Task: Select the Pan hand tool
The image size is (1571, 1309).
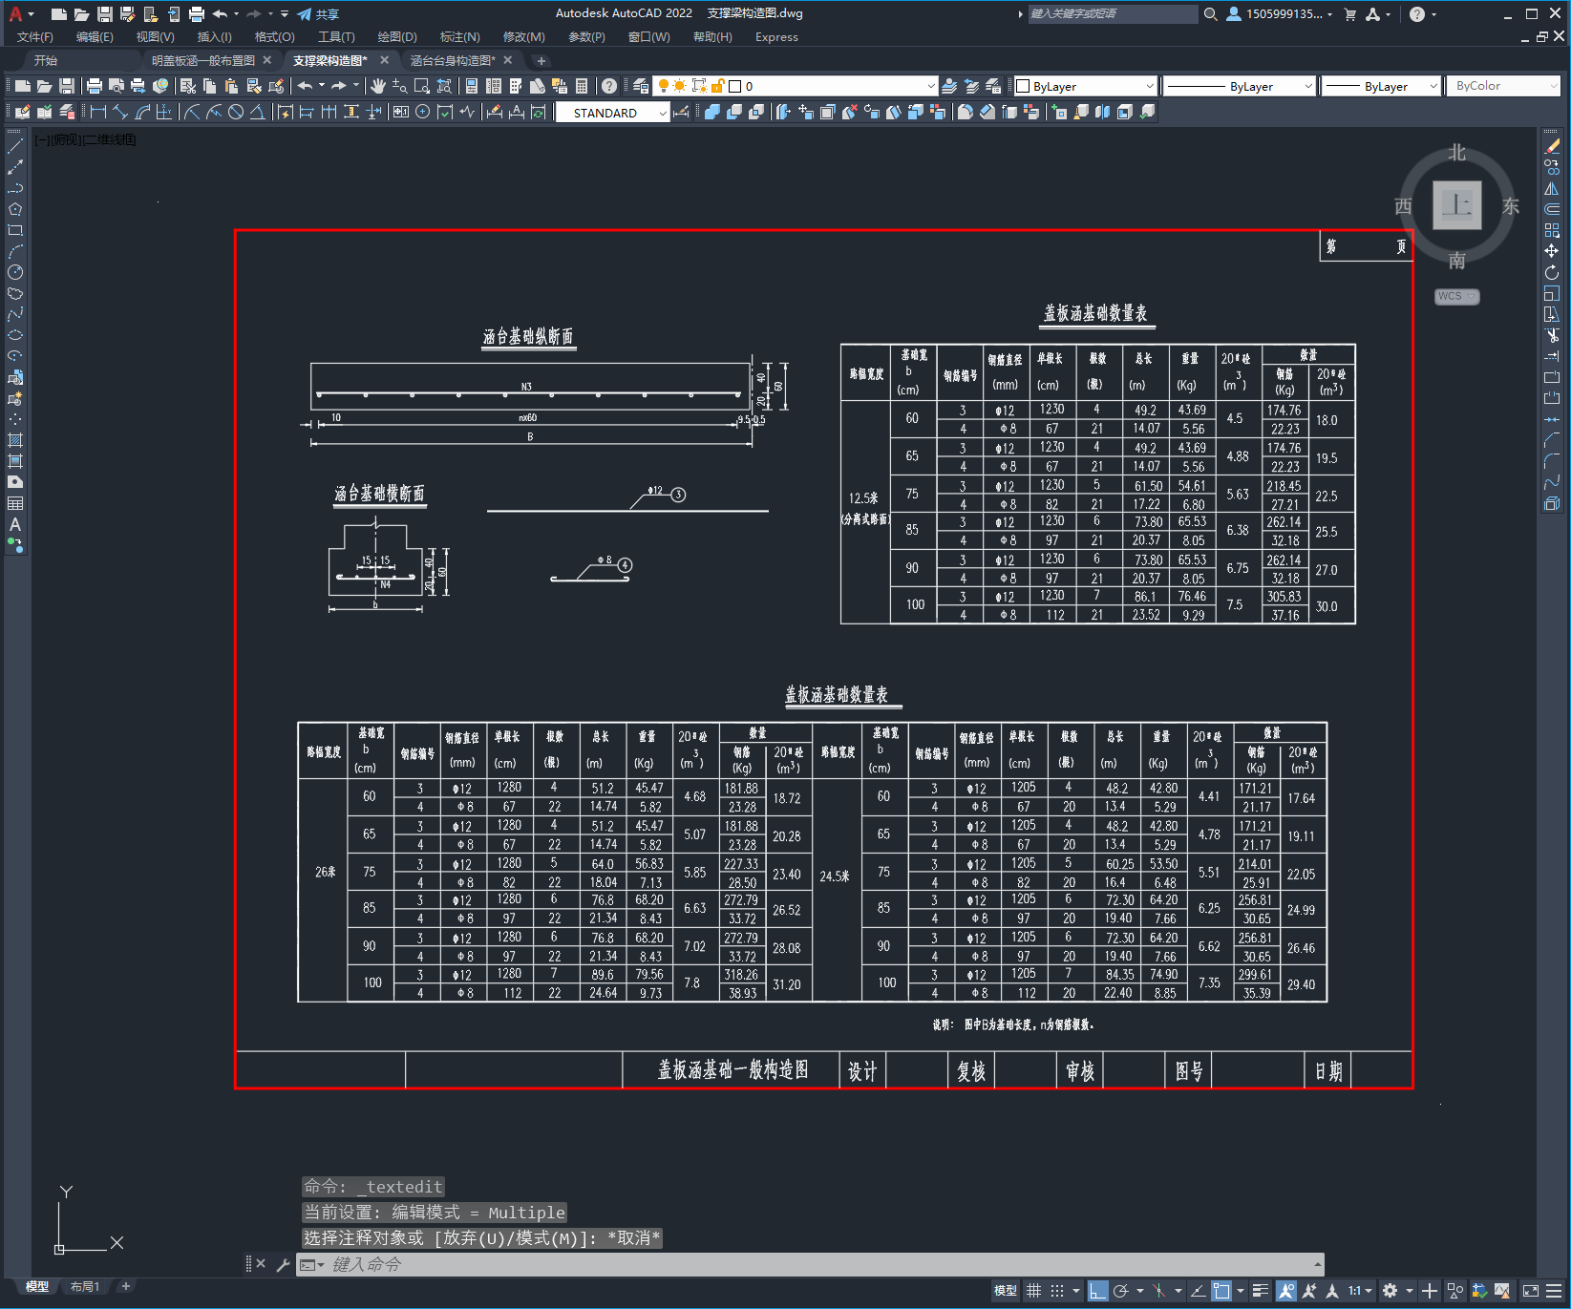Action: point(378,86)
